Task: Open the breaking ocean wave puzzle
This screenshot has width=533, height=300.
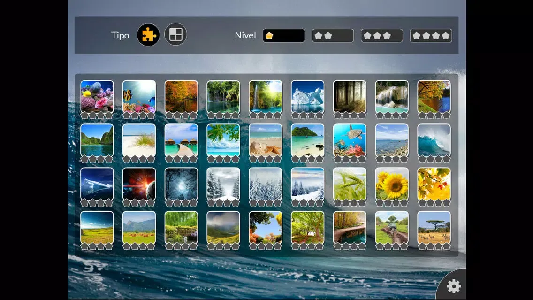Action: click(434, 140)
